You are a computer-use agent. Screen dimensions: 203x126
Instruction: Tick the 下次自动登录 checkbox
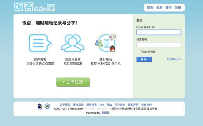click(x=138, y=52)
